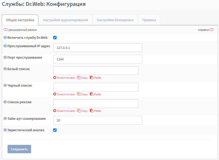Click the Copy icon under Список реклам
The image size is (219, 160).
coord(79,111)
